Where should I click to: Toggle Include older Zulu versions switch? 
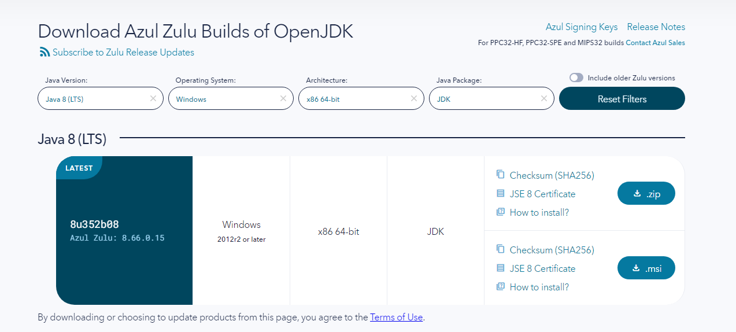[x=576, y=78]
